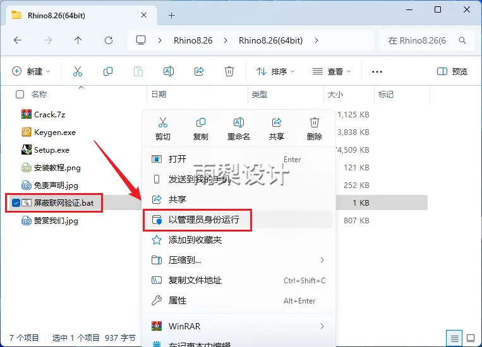
Task: Click 重命名 in the context menu
Action: 239,129
